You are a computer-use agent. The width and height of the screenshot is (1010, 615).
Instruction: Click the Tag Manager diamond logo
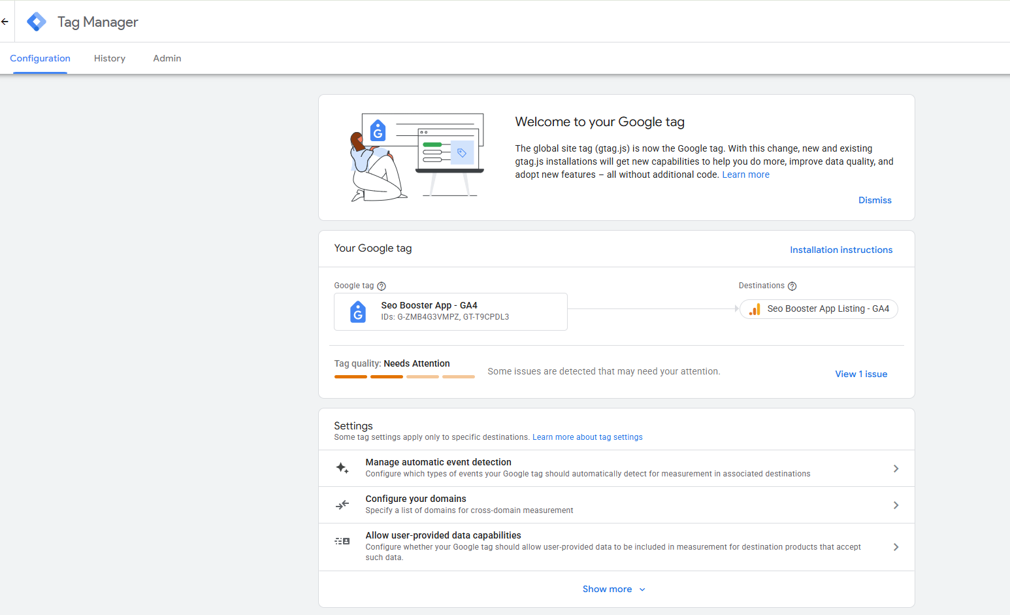[37, 22]
